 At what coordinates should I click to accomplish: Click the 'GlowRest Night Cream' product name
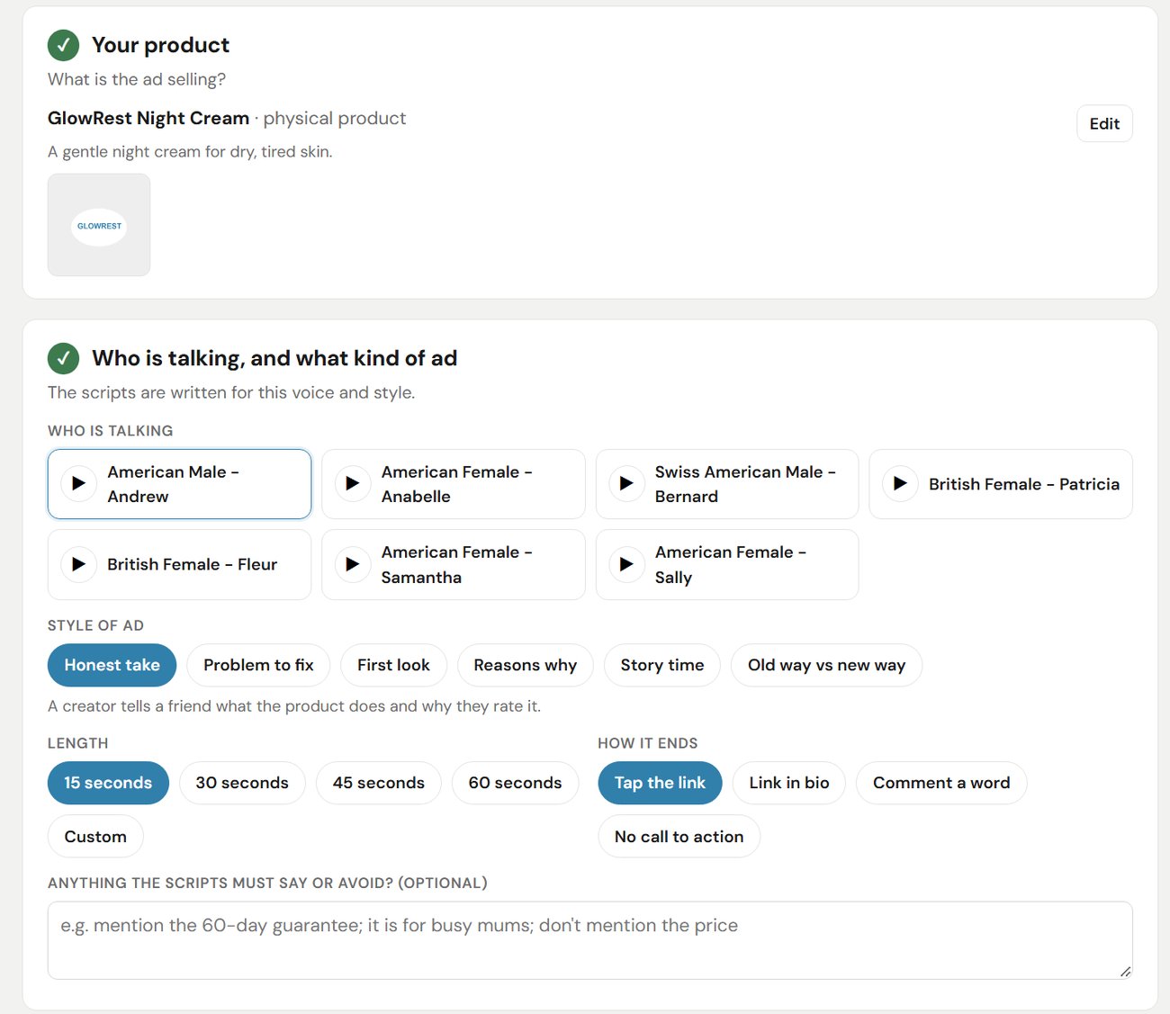pos(148,118)
